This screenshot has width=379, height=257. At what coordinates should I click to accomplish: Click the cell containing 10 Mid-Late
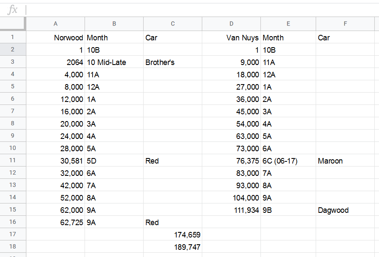pyautogui.click(x=114, y=62)
